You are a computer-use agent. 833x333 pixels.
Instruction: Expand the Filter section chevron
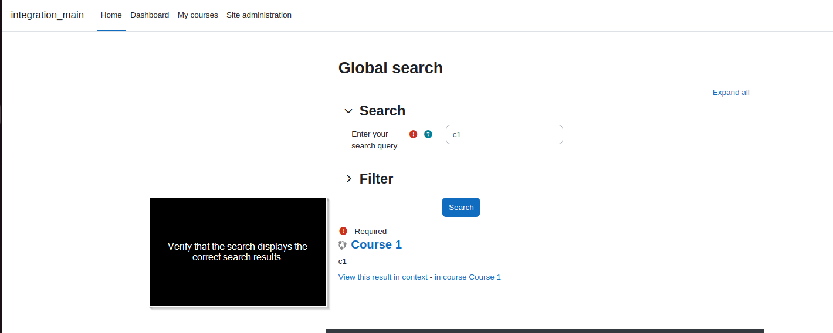348,179
